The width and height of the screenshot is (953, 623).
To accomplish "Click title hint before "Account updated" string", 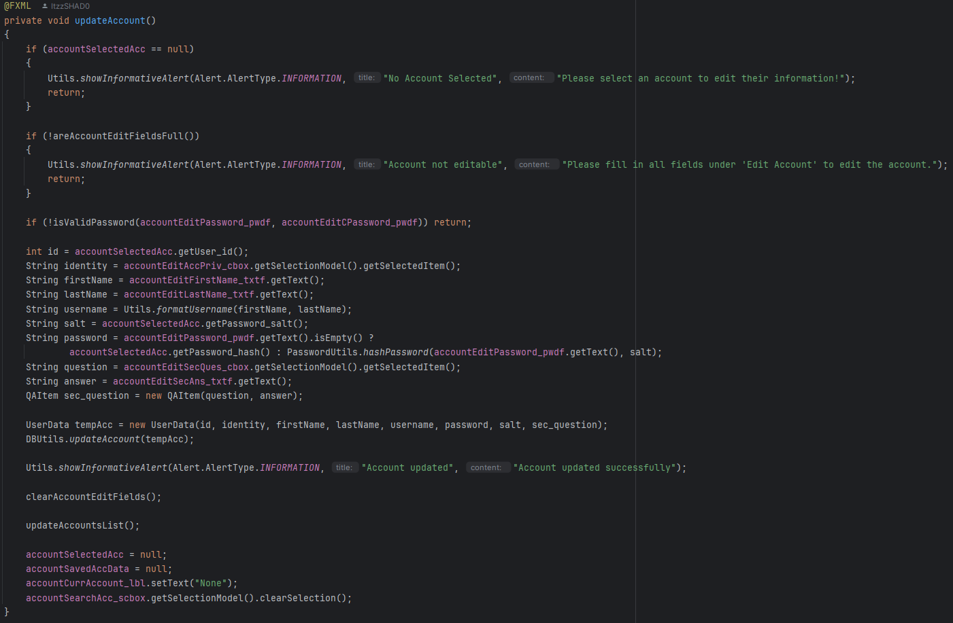I will 345,467.
